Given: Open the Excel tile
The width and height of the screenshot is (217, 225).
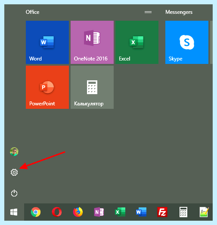Looking at the screenshot, I should 137,42.
